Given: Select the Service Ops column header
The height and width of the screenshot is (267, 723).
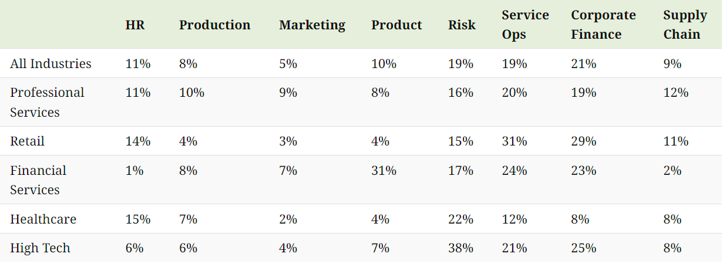Looking at the screenshot, I should pos(525,25).
